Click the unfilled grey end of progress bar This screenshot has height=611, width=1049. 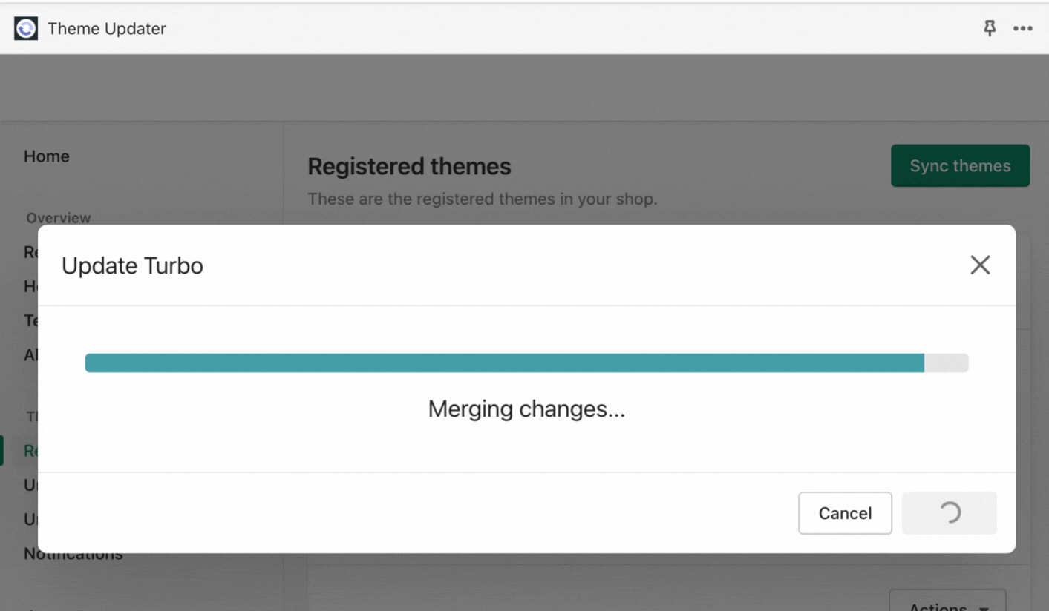click(947, 363)
